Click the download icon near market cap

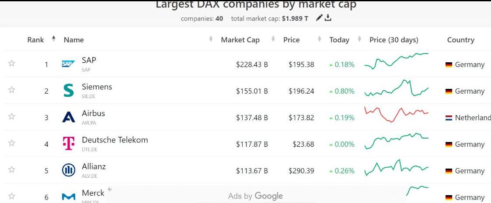[328, 18]
